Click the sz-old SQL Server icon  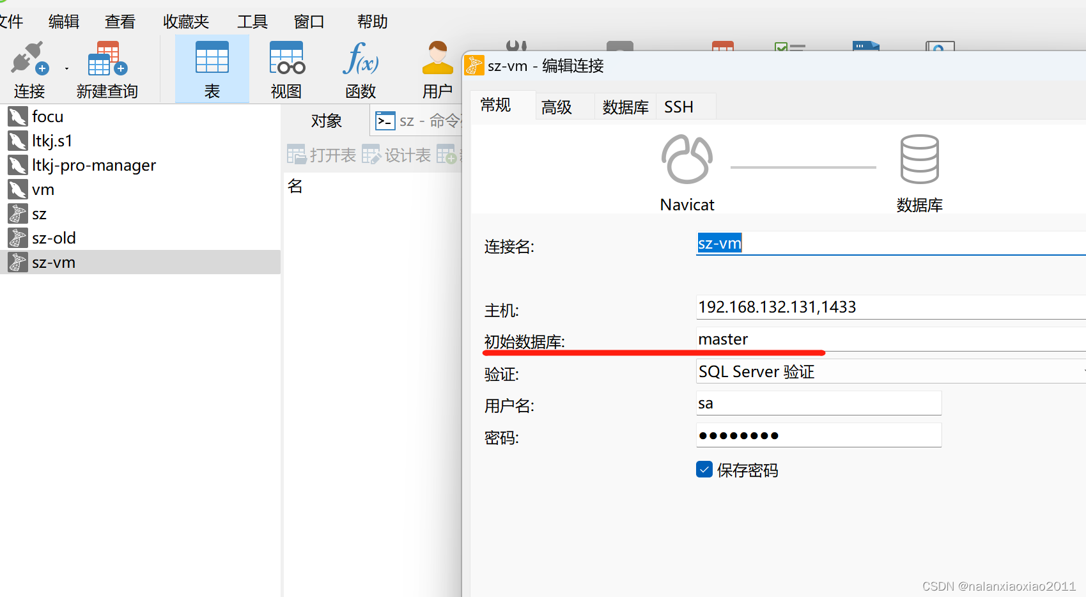[x=17, y=238]
